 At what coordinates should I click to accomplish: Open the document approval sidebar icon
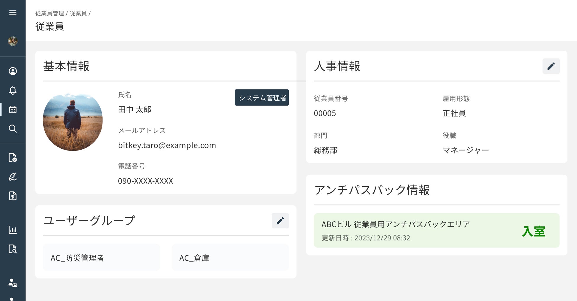tap(13, 158)
